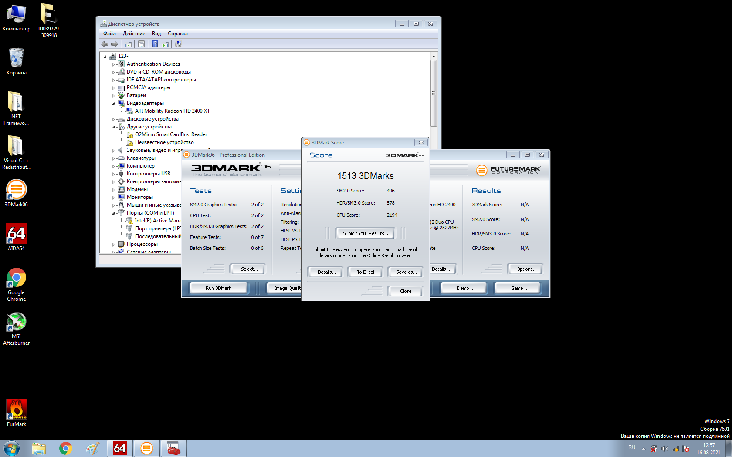Show hidden tray icons arrow

644,449
